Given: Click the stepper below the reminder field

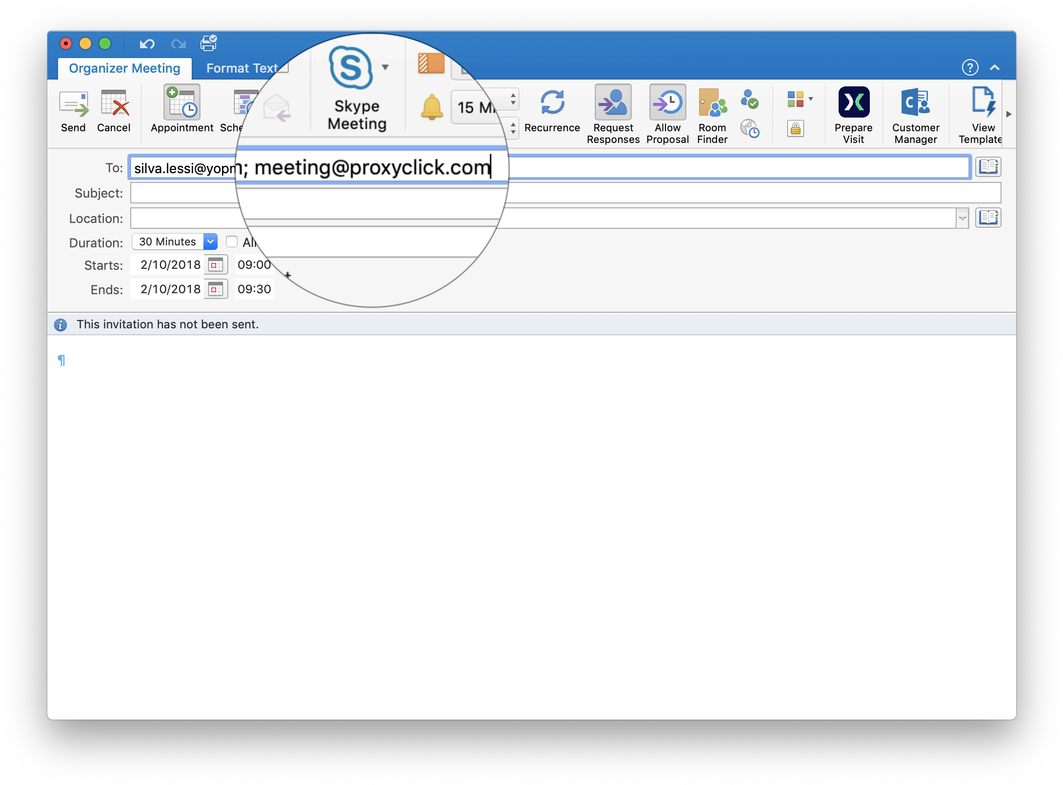Looking at the screenshot, I should click(513, 128).
